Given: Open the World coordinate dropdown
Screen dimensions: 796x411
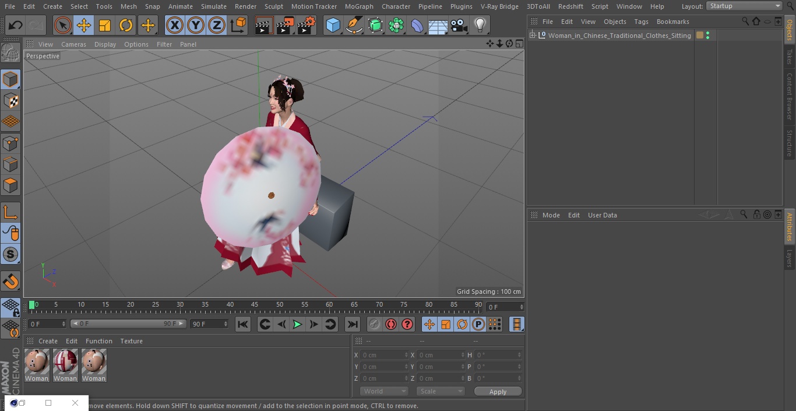Looking at the screenshot, I should (384, 391).
